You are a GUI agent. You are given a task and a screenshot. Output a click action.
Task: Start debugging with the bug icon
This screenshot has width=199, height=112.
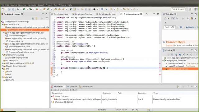point(18,9)
